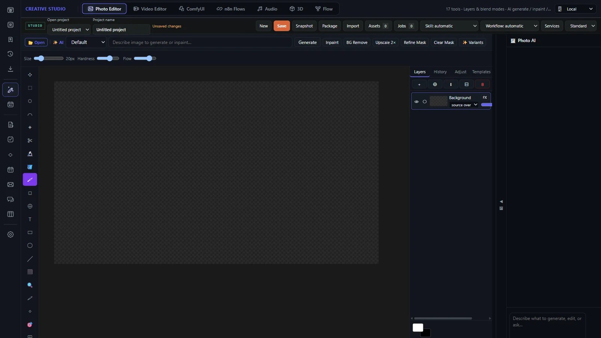Screen dimensions: 601x338
Task: Open the Skill: automatic dropdown
Action: pyautogui.click(x=450, y=26)
